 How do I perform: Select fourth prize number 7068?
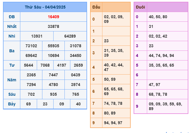(45, 65)
